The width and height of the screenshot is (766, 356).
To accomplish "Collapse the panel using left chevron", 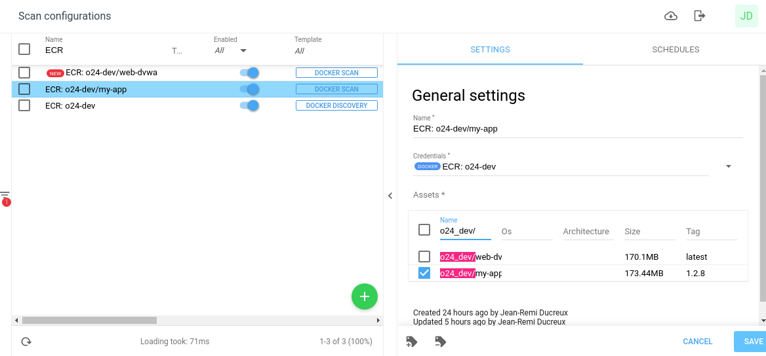I will tap(390, 196).
